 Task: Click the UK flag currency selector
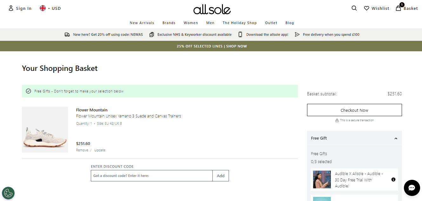(x=43, y=8)
